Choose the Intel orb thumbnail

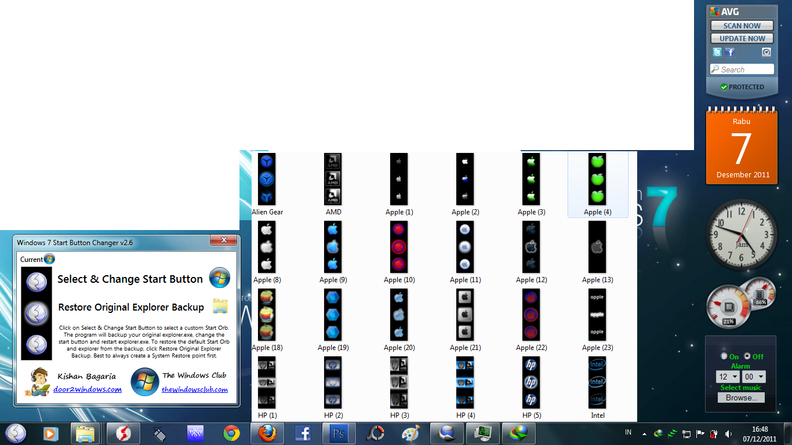click(x=597, y=382)
